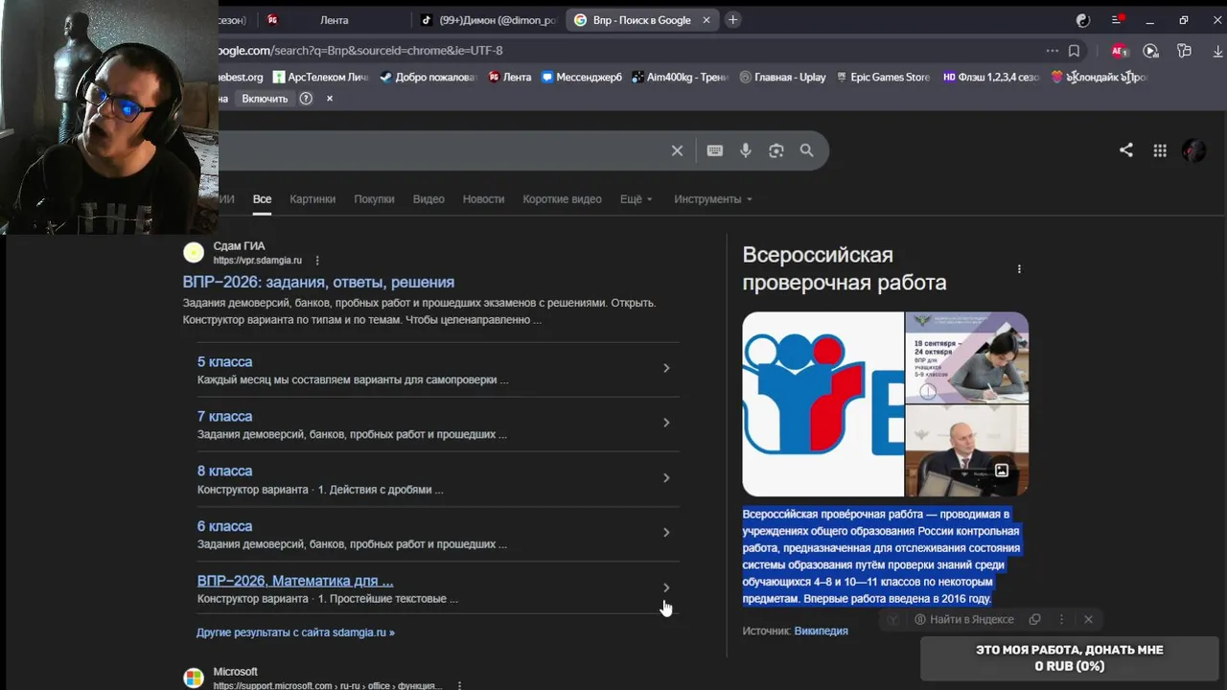1227x690 pixels.
Task: Open the Google apps grid
Action: click(1160, 150)
